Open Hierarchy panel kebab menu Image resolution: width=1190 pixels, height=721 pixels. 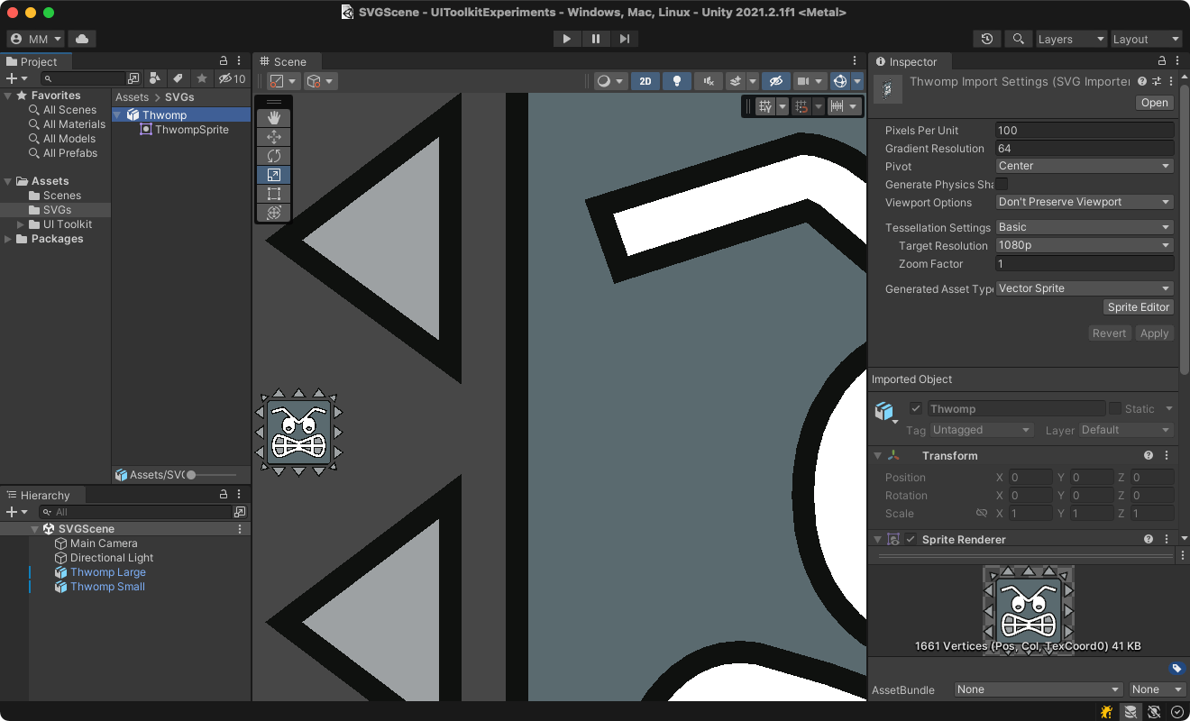coord(239,494)
